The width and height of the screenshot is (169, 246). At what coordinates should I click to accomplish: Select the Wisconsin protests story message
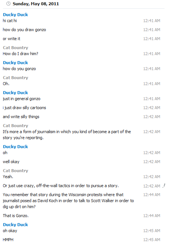coord(68,201)
